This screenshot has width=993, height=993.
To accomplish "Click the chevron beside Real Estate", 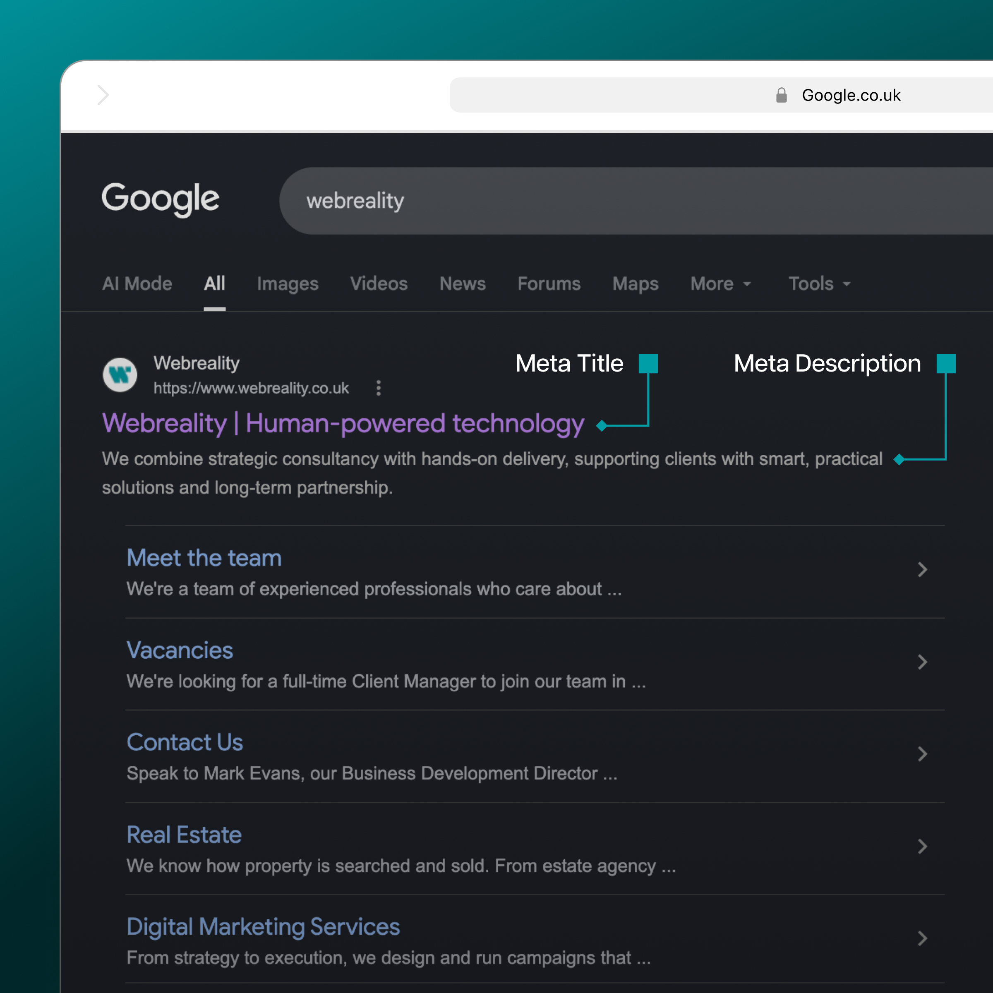I will (923, 847).
